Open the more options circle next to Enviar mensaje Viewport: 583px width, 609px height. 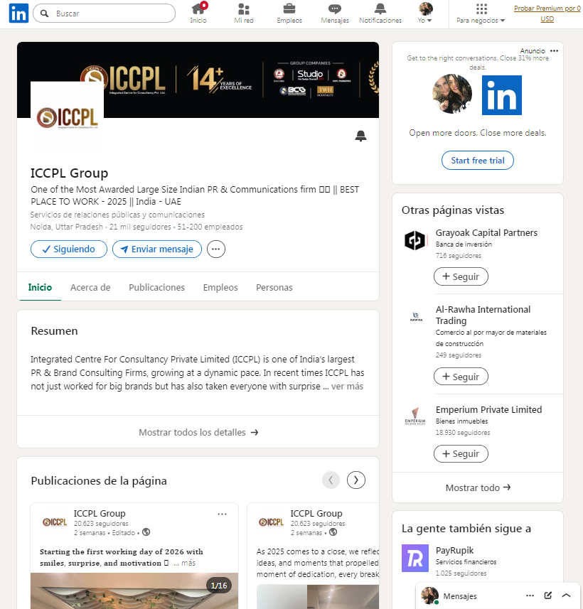click(216, 249)
